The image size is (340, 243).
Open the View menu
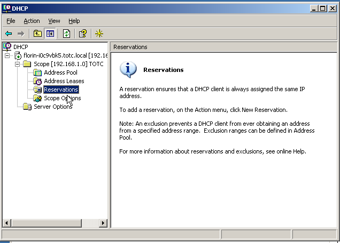click(54, 21)
